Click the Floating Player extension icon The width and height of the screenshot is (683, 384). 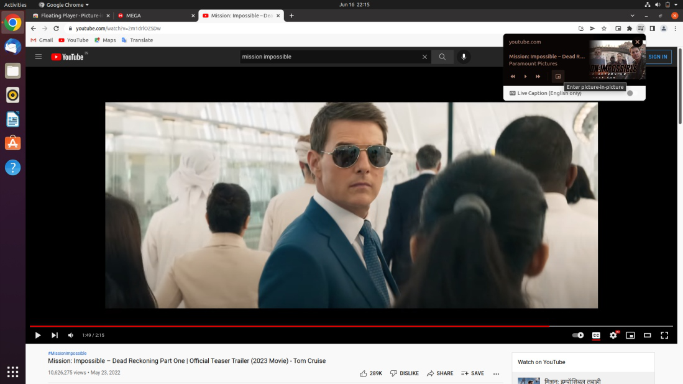pyautogui.click(x=618, y=29)
